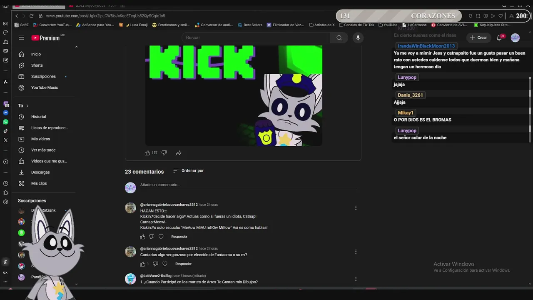
Task: Click the Buscar search box
Action: [256, 37]
